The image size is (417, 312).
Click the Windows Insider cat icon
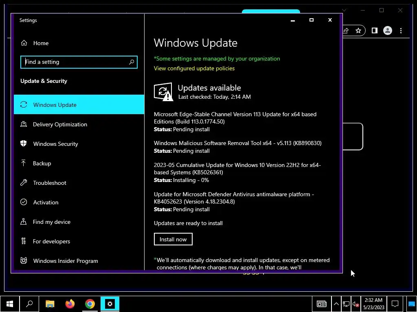pos(24,260)
